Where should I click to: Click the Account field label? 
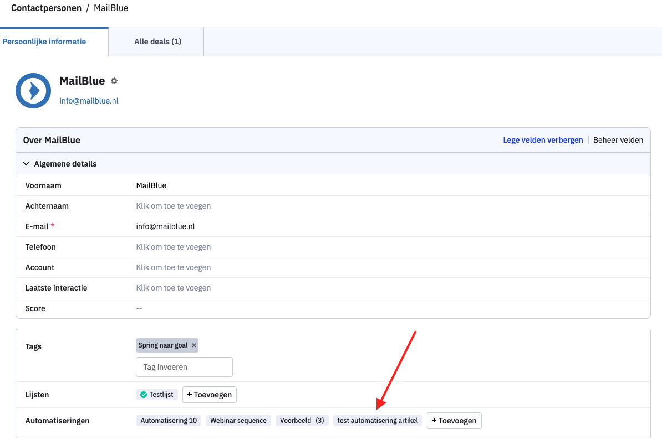(40, 267)
